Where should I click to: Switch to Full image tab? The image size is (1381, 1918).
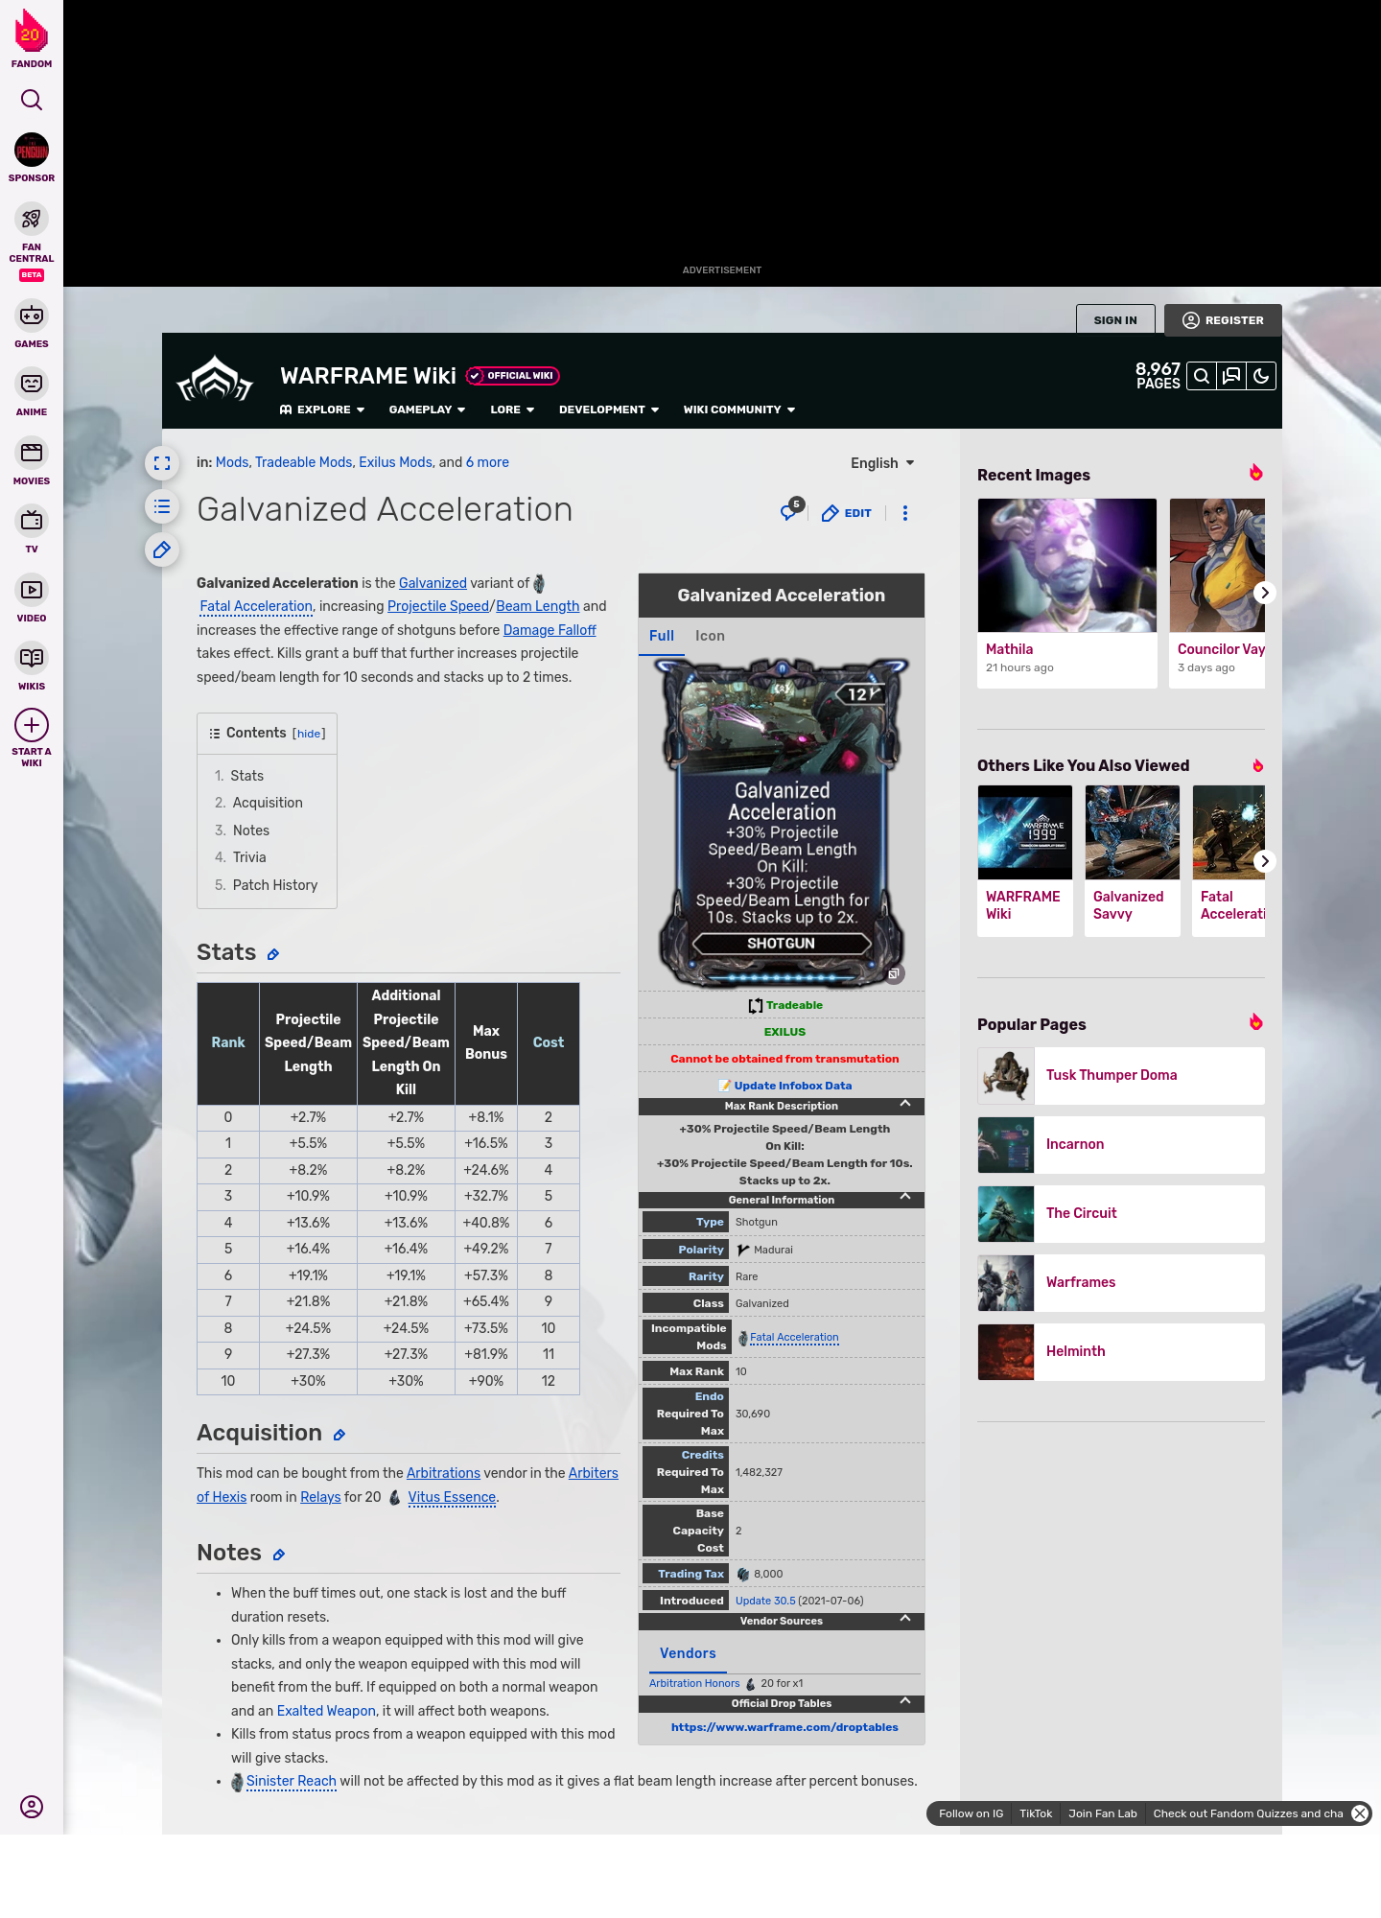[x=662, y=636]
